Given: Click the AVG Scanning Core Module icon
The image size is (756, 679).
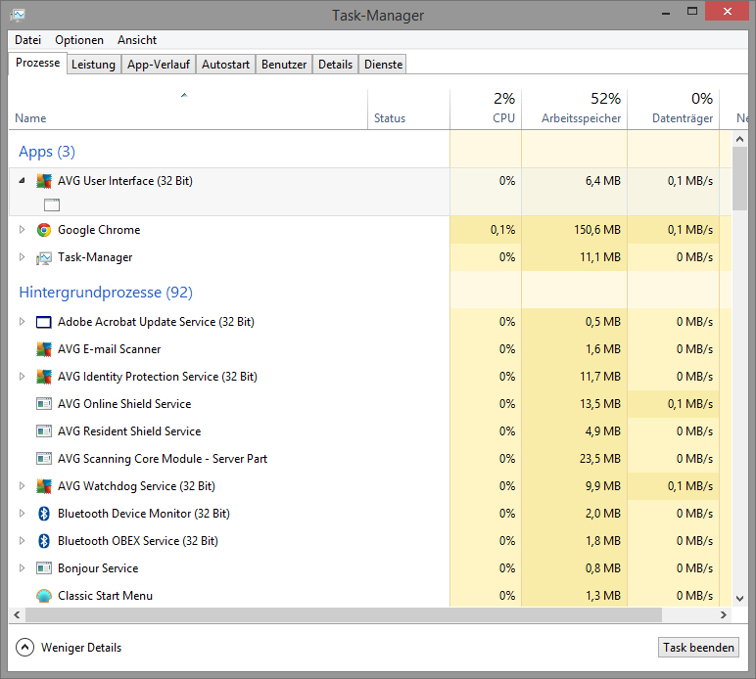Looking at the screenshot, I should pyautogui.click(x=44, y=459).
